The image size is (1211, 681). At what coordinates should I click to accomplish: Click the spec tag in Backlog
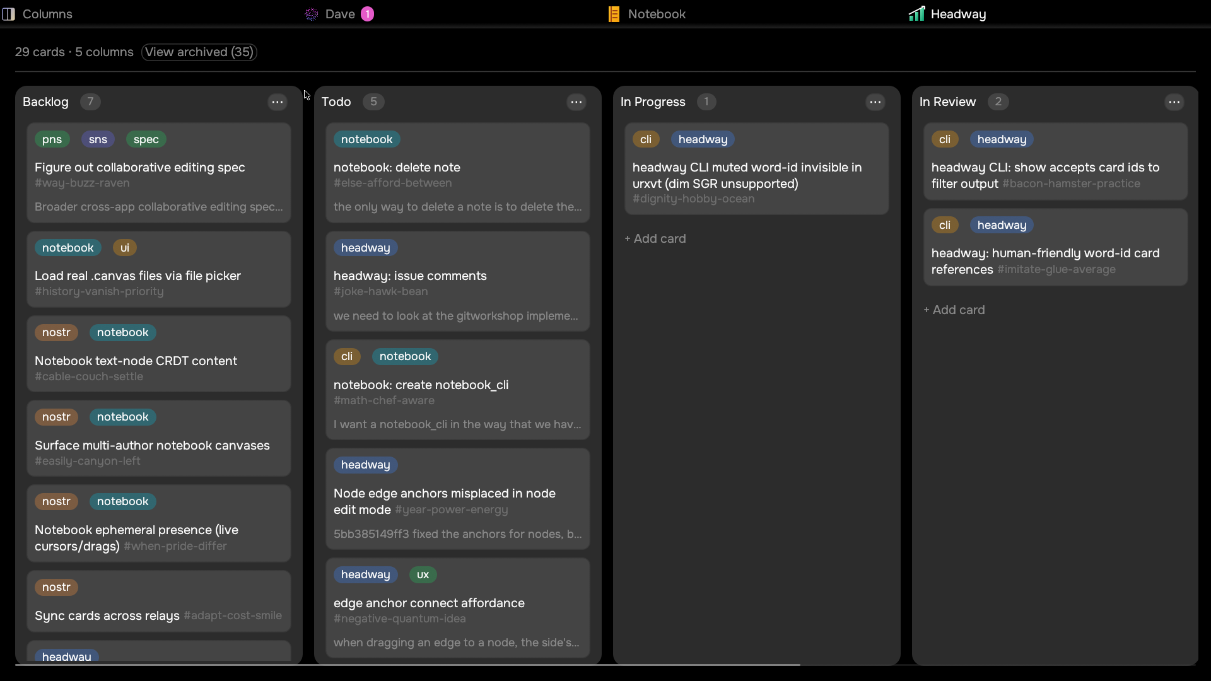[146, 139]
